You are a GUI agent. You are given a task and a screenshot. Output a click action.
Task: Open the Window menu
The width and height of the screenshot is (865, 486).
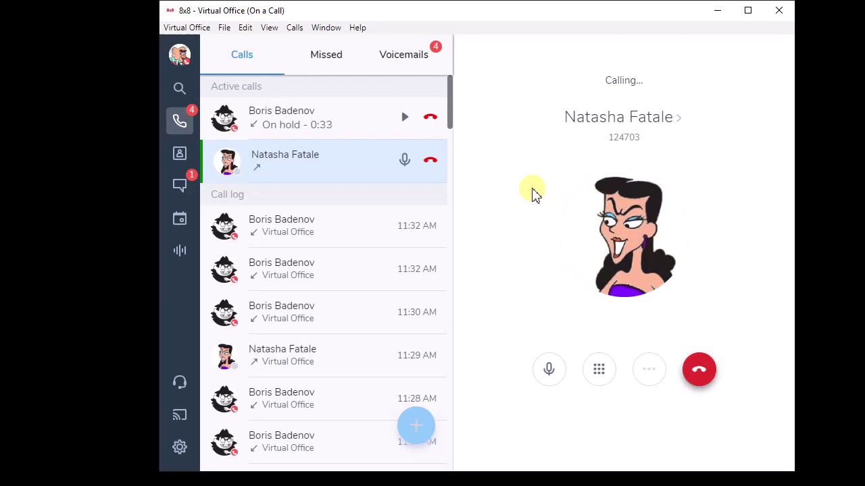pyautogui.click(x=326, y=28)
